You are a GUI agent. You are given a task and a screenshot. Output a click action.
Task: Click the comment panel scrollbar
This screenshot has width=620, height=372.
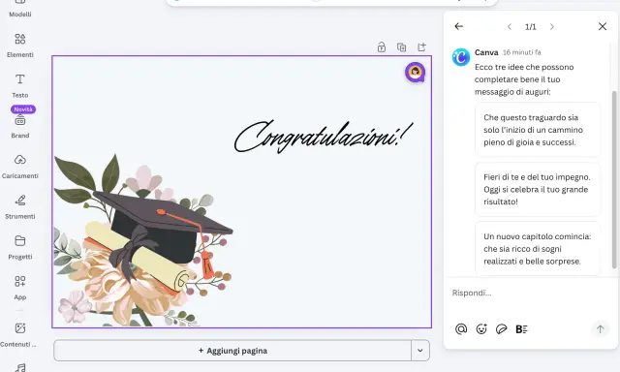click(614, 180)
